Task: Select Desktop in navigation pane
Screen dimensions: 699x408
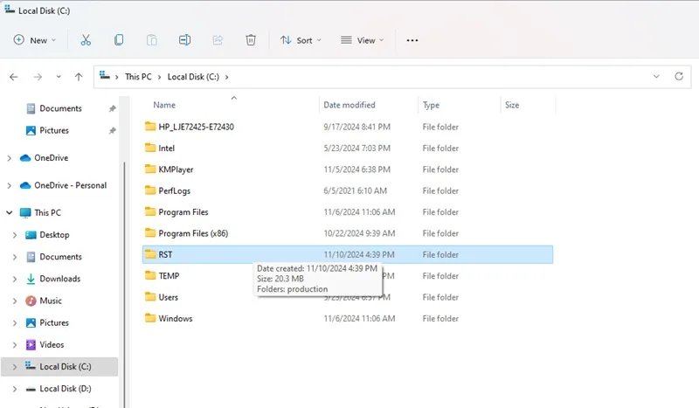Action: click(x=54, y=234)
